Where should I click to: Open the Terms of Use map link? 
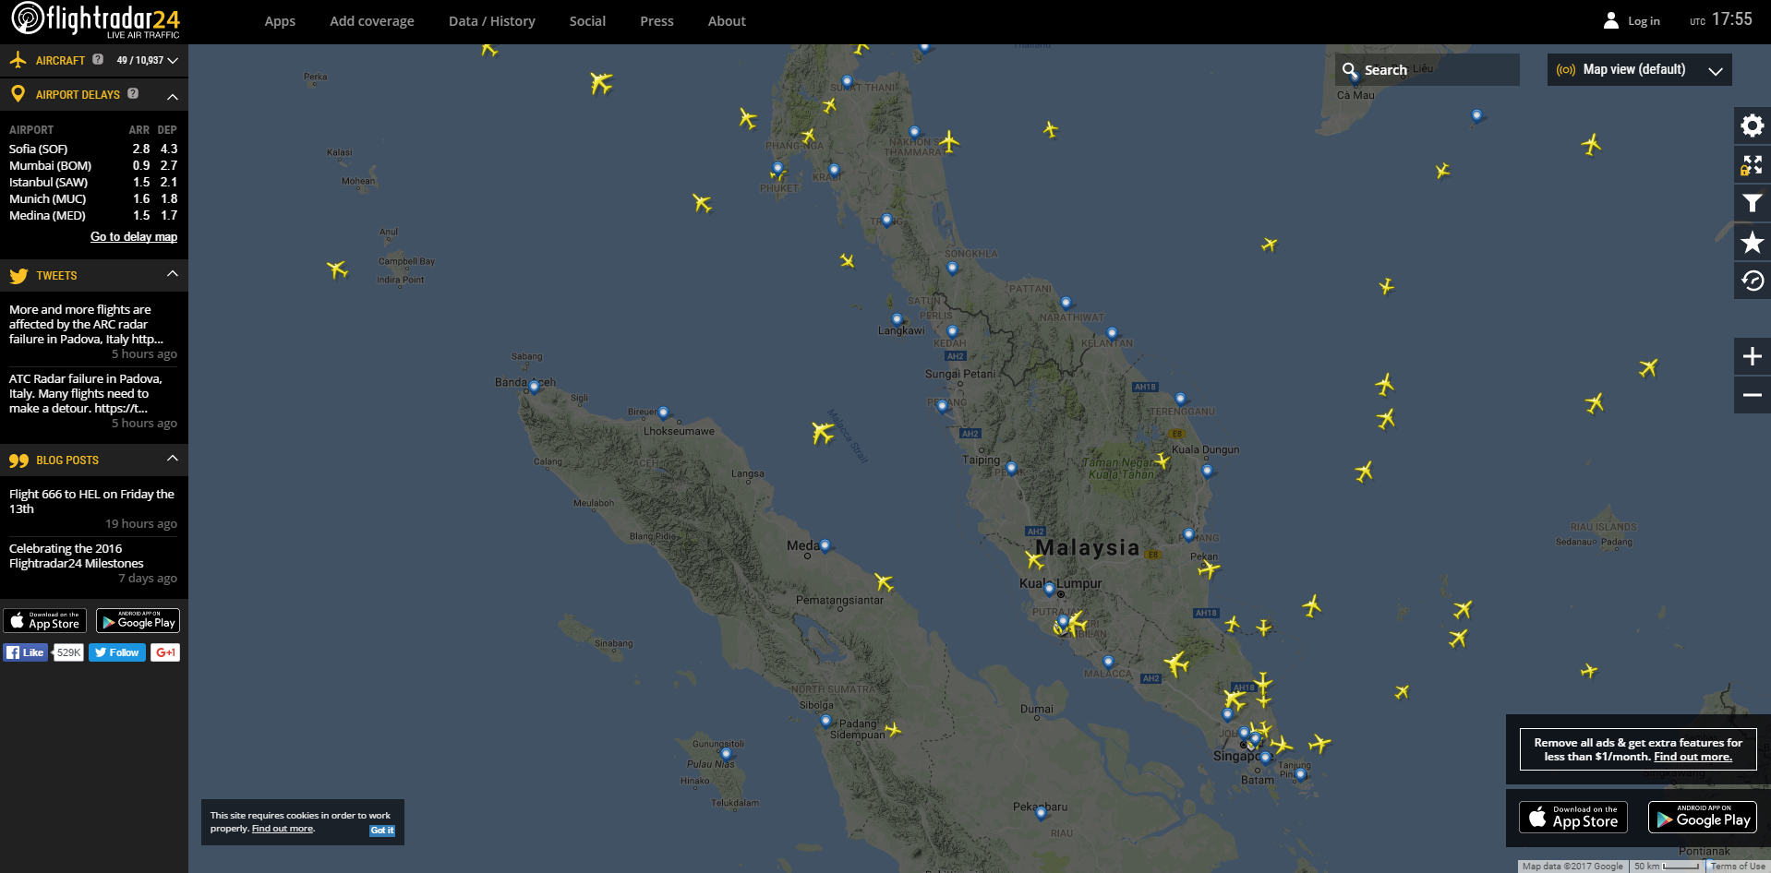click(x=1738, y=867)
